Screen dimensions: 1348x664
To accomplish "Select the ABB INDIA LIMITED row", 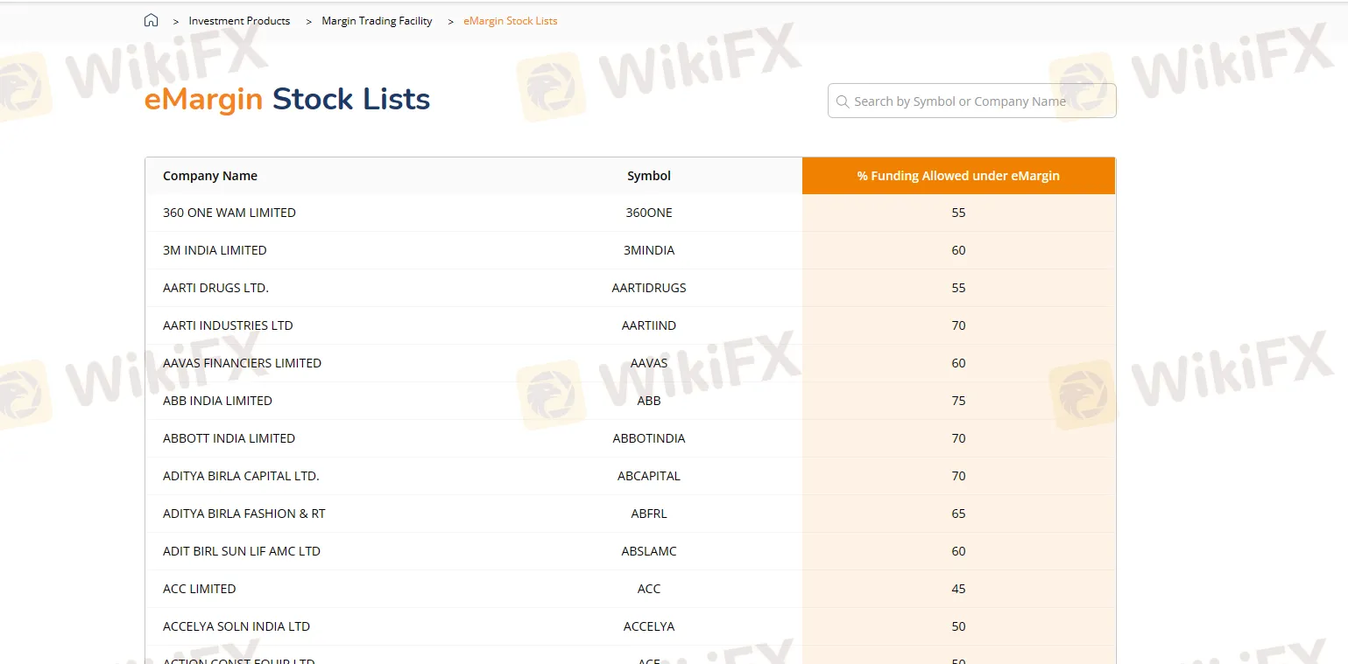I will coord(217,401).
